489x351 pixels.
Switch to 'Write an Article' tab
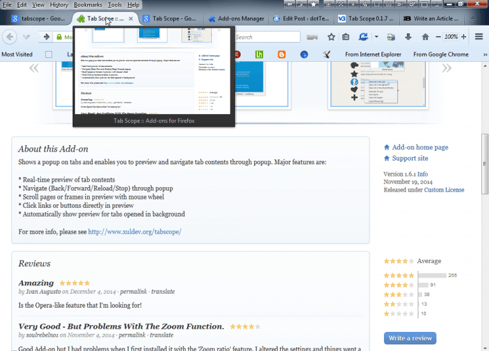point(432,18)
